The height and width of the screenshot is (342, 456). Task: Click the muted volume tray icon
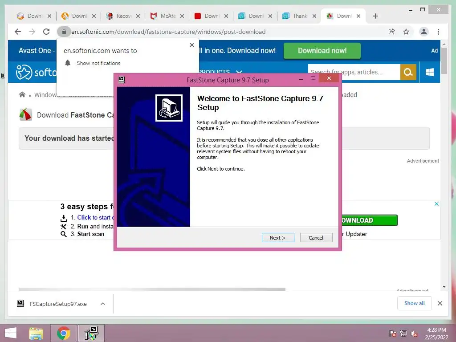pos(414,334)
